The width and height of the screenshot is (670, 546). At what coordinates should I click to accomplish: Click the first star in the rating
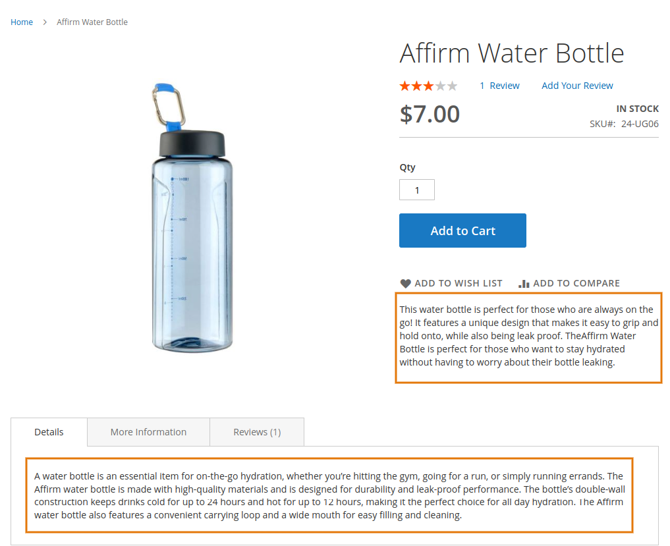coord(404,85)
